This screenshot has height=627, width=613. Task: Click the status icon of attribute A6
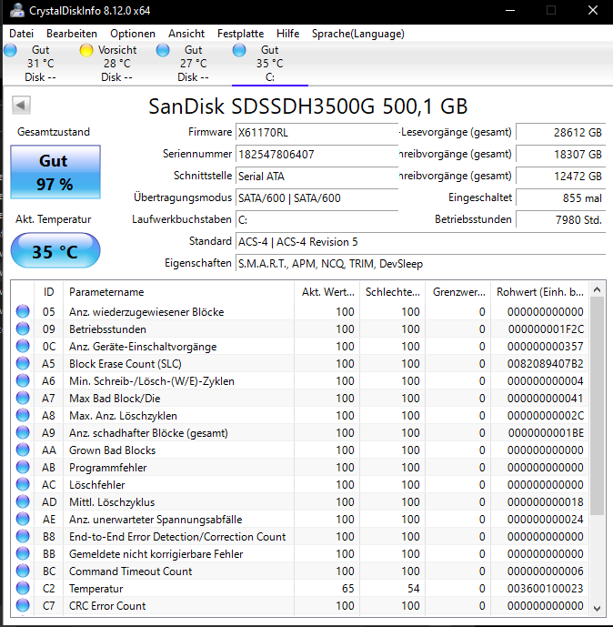[23, 380]
